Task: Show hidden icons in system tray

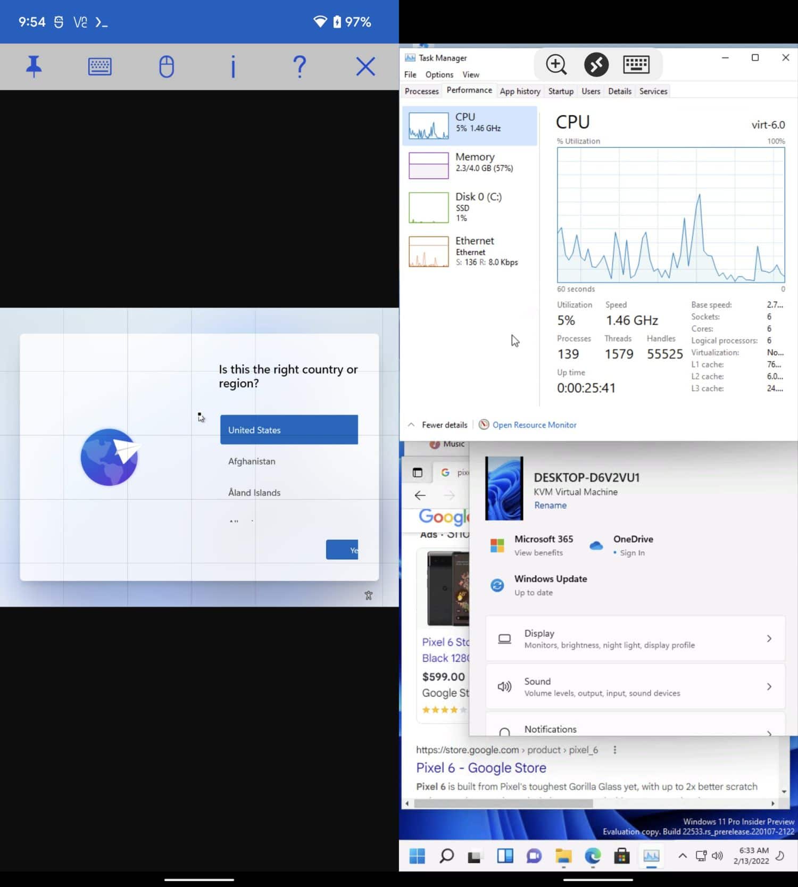Action: [682, 856]
